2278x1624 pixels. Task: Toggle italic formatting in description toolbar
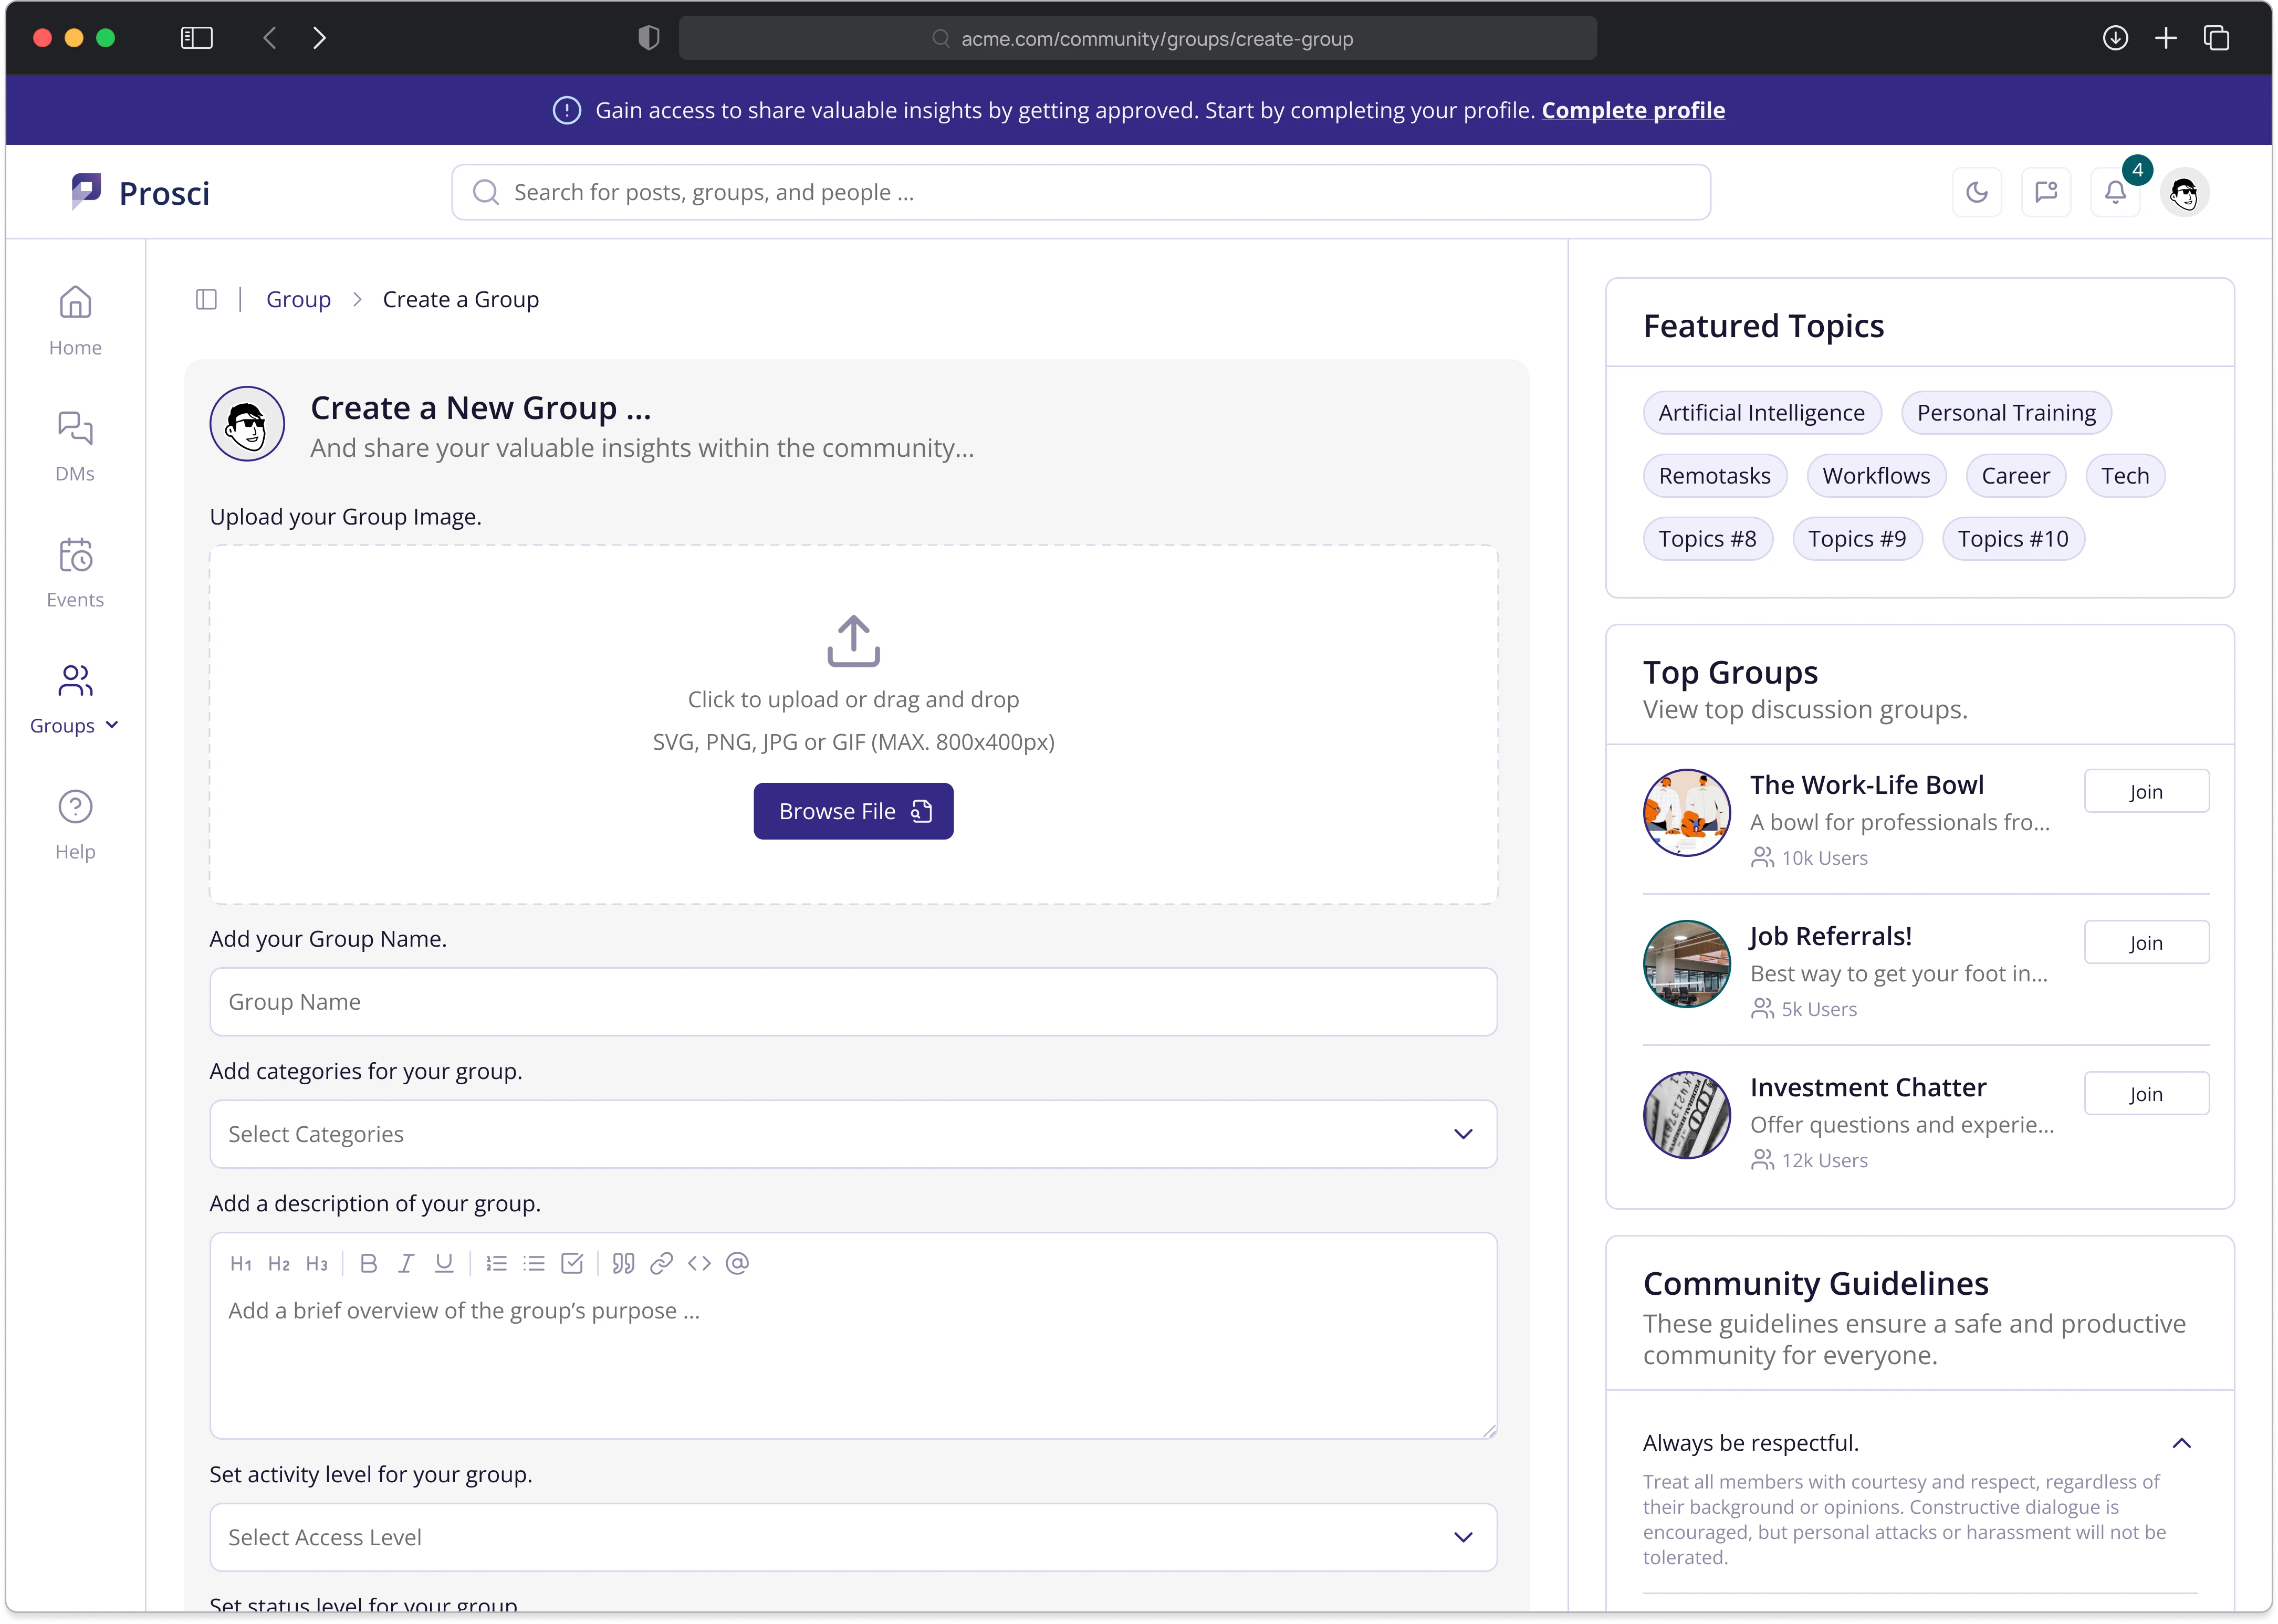(406, 1263)
